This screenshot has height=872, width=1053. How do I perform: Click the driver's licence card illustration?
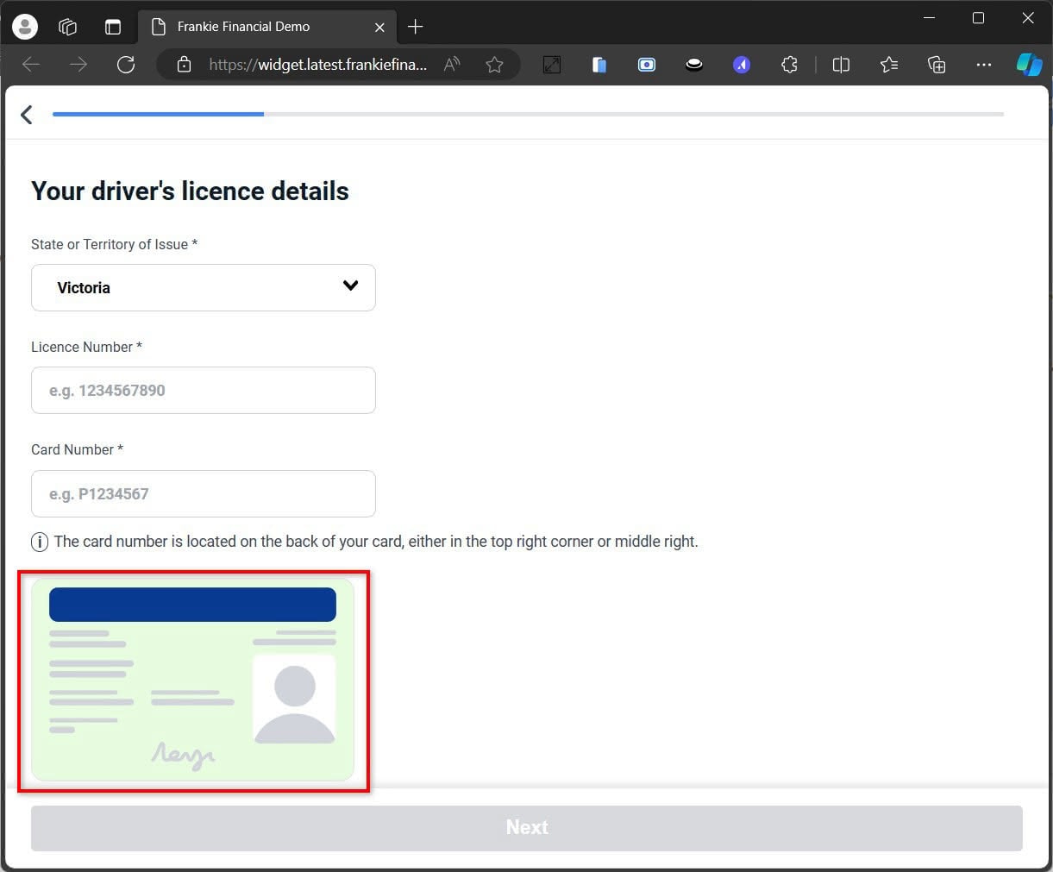(193, 681)
